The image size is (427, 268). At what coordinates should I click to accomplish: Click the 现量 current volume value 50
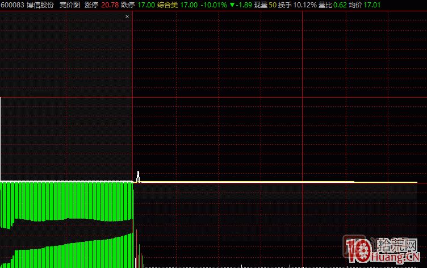tap(273, 5)
